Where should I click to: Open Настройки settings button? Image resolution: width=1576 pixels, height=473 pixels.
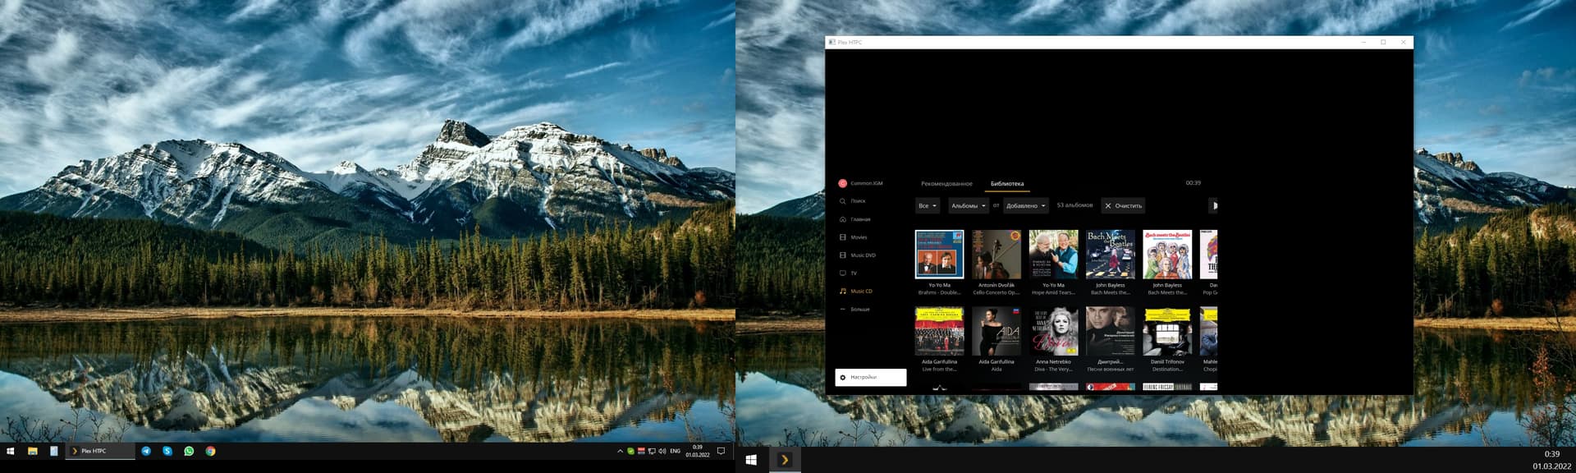tap(871, 377)
